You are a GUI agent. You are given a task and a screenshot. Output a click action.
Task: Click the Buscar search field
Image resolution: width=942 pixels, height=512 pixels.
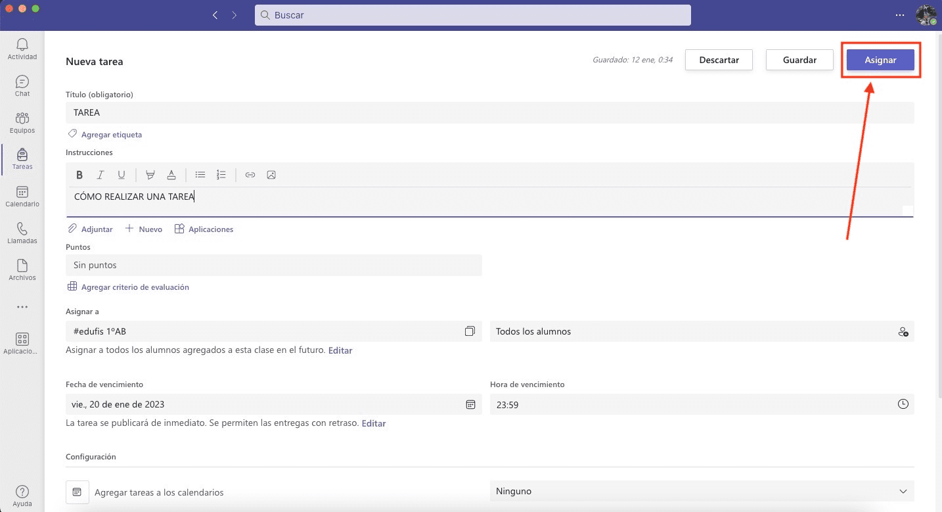(x=472, y=15)
